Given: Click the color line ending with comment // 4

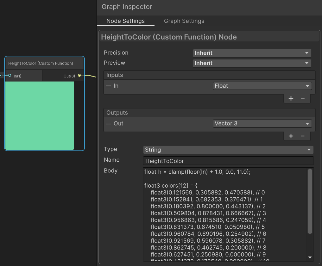Looking at the screenshot, I should pos(208,220).
